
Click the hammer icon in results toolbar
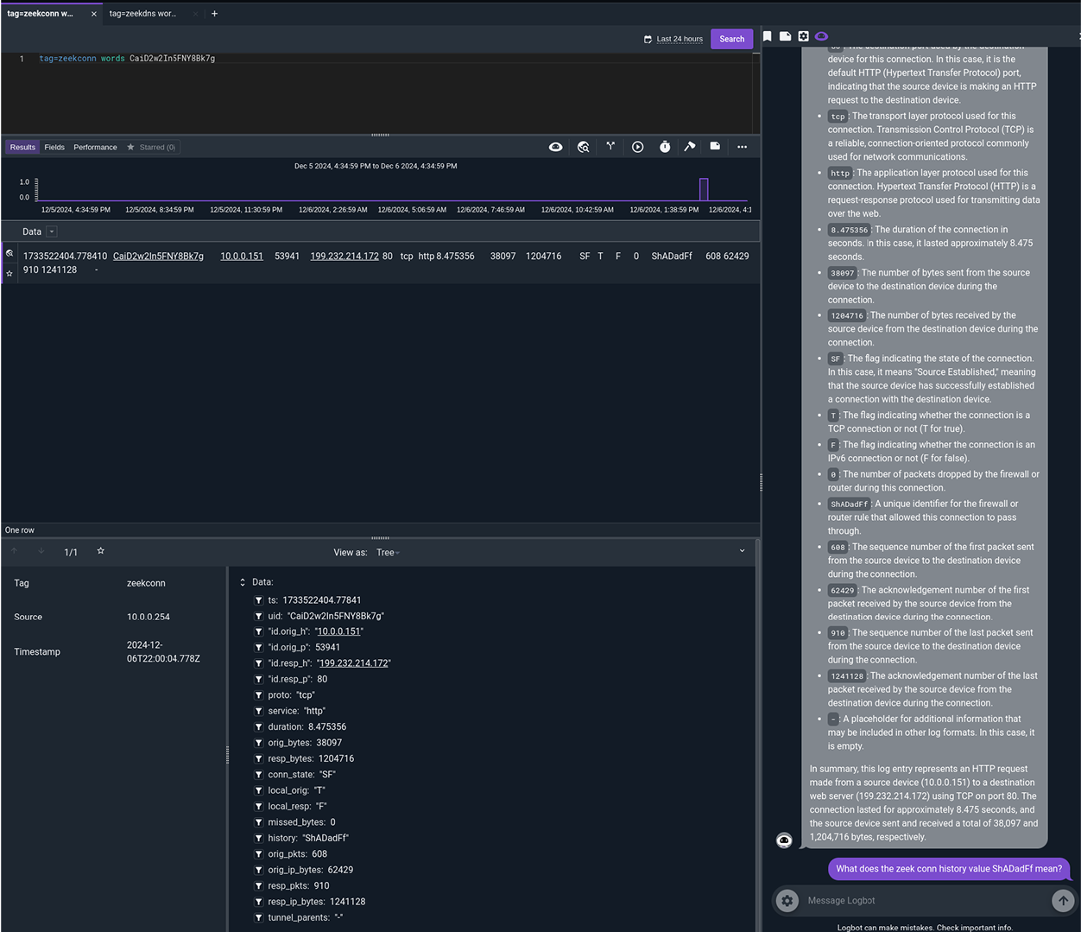[689, 147]
